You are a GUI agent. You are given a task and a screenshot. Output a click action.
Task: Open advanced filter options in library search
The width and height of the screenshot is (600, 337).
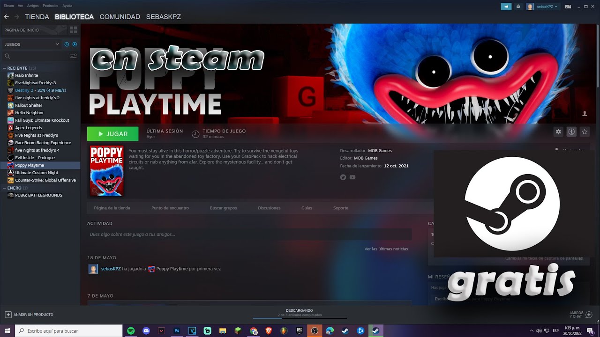pyautogui.click(x=74, y=56)
